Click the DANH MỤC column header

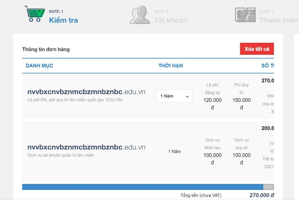tap(39, 65)
